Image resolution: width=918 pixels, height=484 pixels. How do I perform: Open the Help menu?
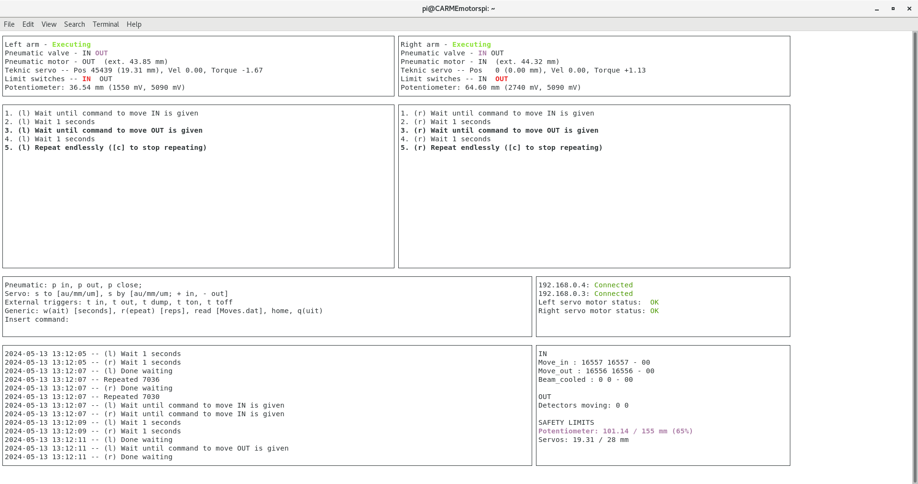tap(134, 24)
